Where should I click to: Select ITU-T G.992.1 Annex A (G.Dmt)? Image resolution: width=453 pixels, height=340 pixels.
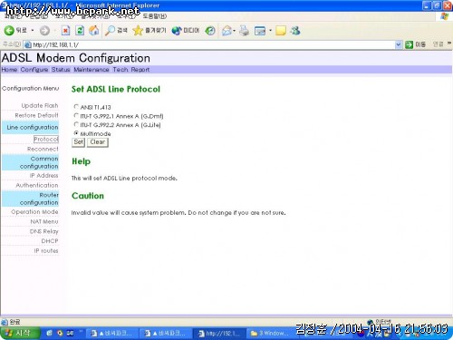point(76,115)
